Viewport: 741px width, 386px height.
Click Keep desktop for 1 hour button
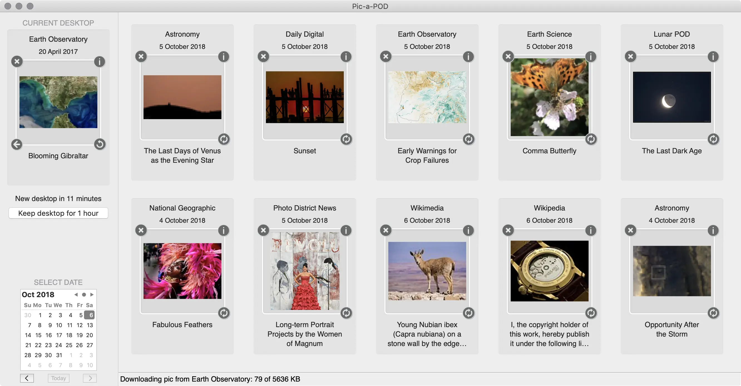click(x=58, y=213)
